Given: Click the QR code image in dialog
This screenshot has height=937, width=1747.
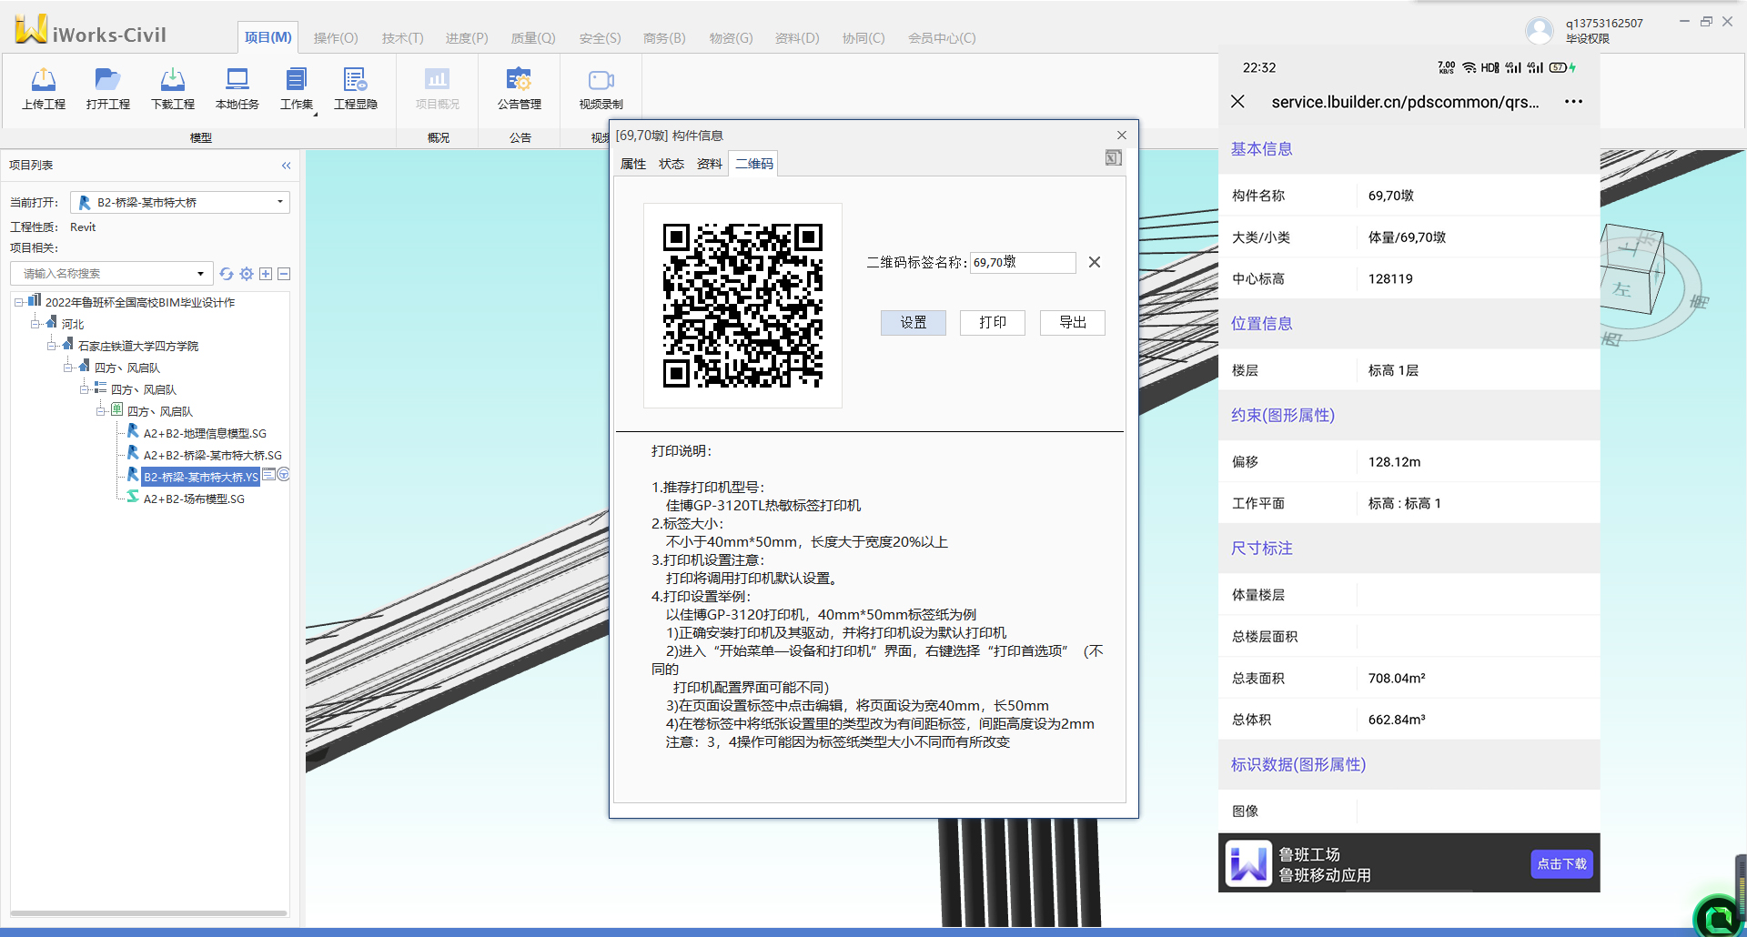Looking at the screenshot, I should coord(742,306).
